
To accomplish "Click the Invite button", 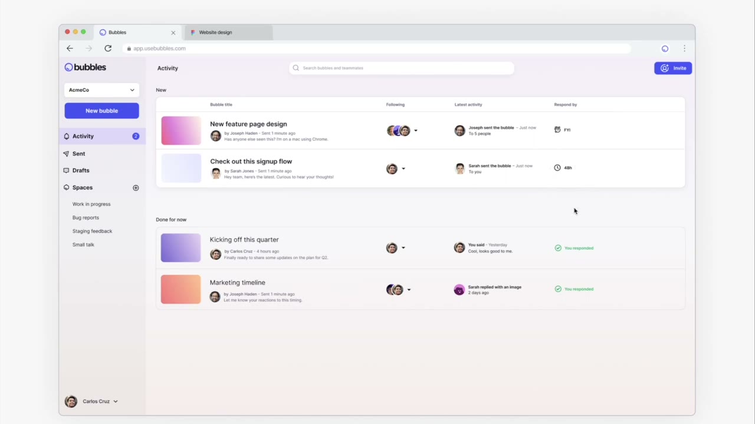I will (x=673, y=68).
